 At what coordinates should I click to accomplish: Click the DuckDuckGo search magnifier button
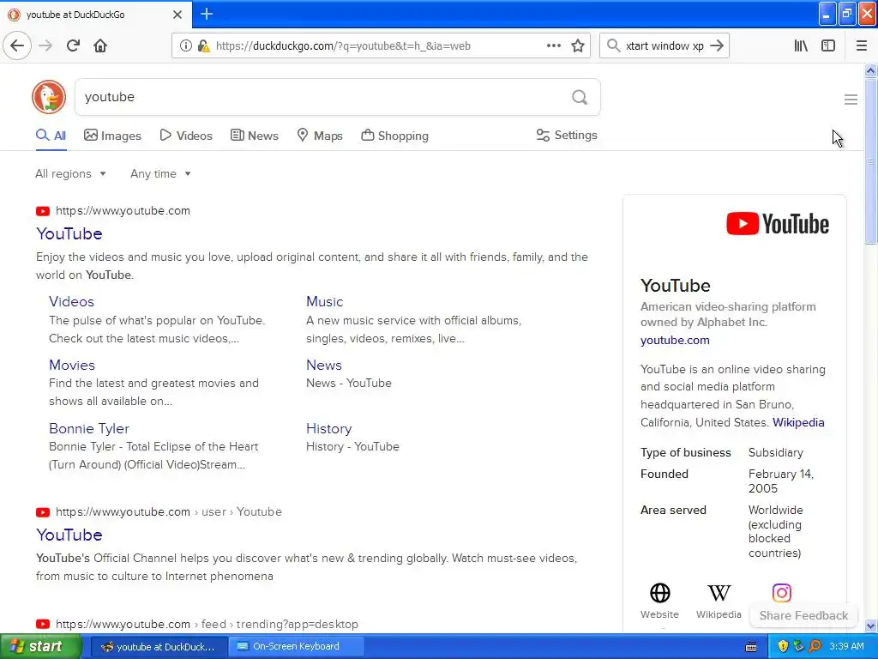click(580, 98)
